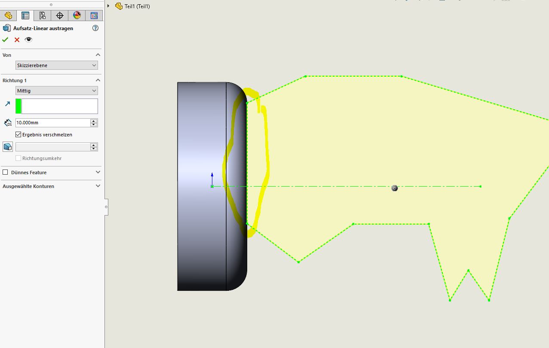Click the extrude drag handle on centerline
549x348 pixels.
tap(395, 188)
